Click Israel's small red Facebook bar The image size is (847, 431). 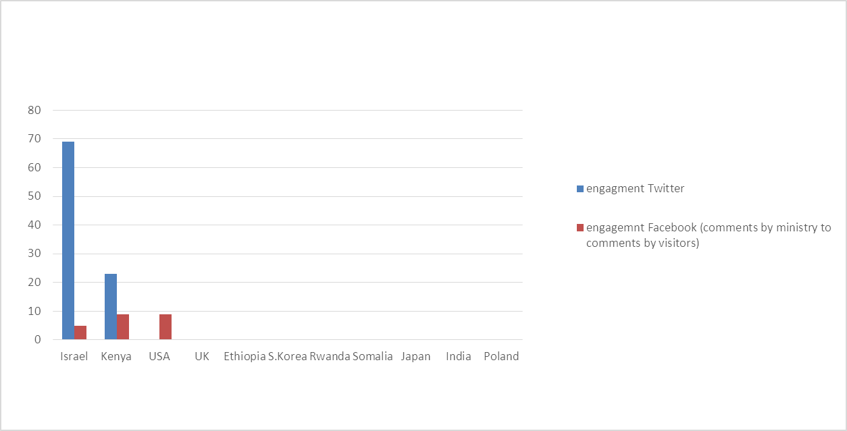(80, 333)
